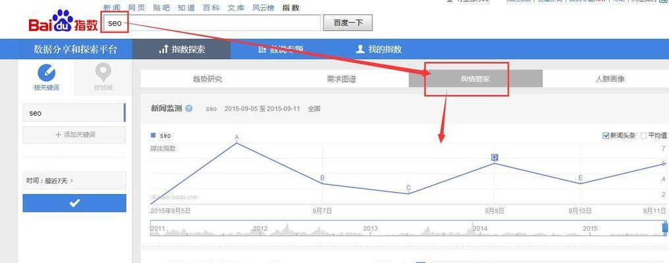Go to the 新闻 link

coord(112,8)
